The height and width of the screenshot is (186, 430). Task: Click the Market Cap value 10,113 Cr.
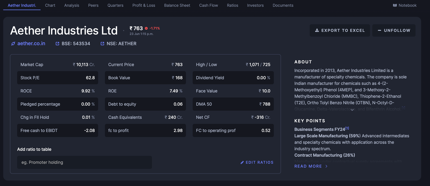click(x=84, y=65)
